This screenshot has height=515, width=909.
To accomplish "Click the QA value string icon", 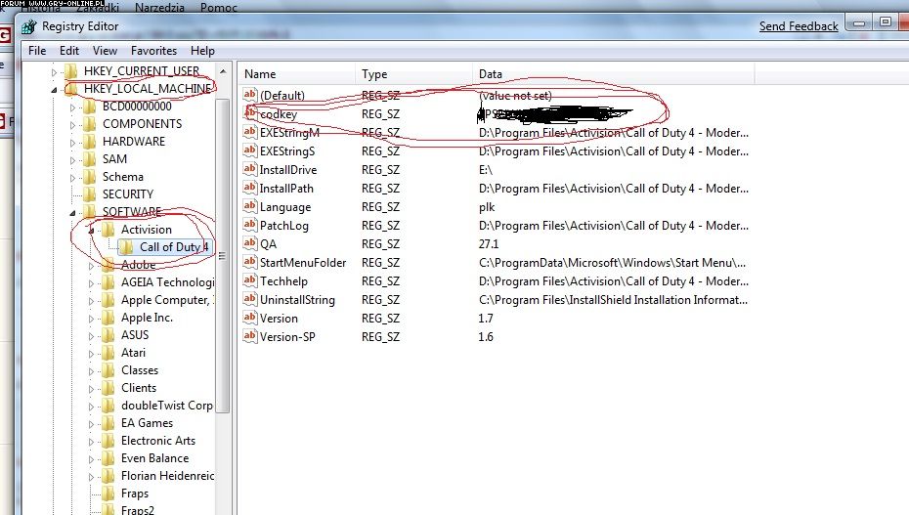I will click(x=250, y=243).
